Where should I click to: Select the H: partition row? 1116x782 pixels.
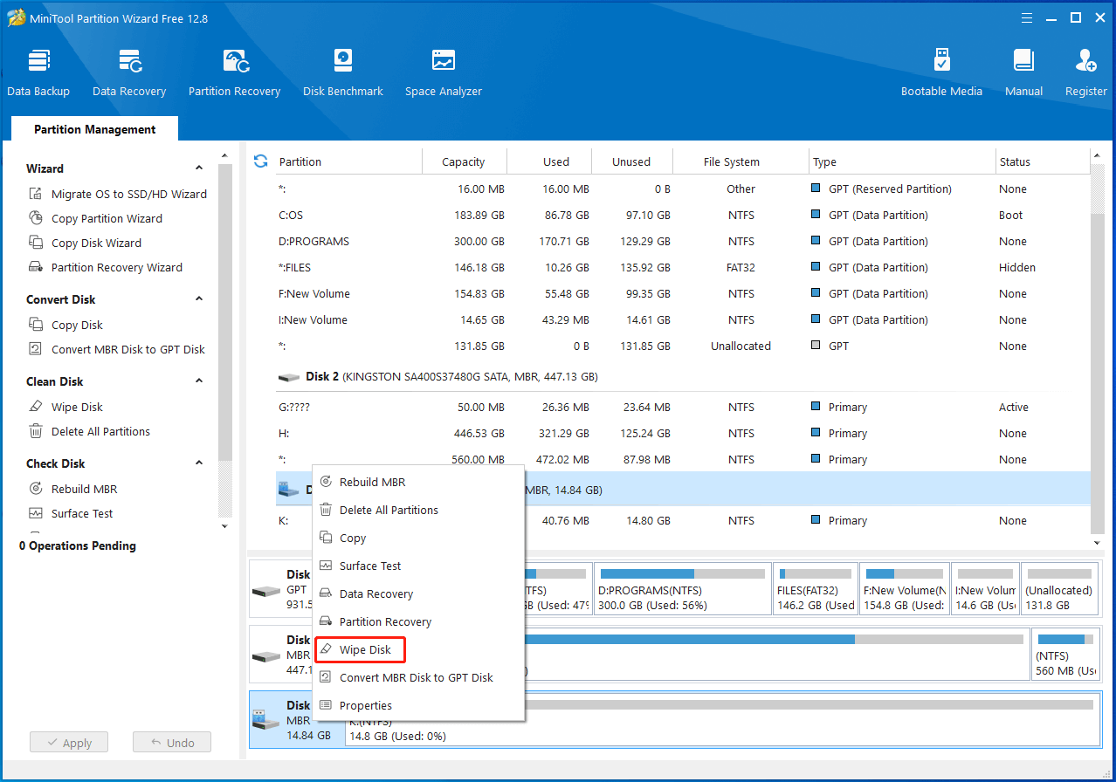682,433
